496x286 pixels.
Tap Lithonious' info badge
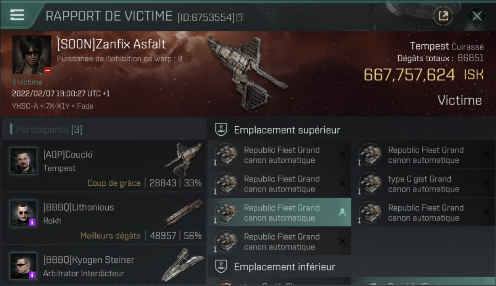(x=32, y=222)
